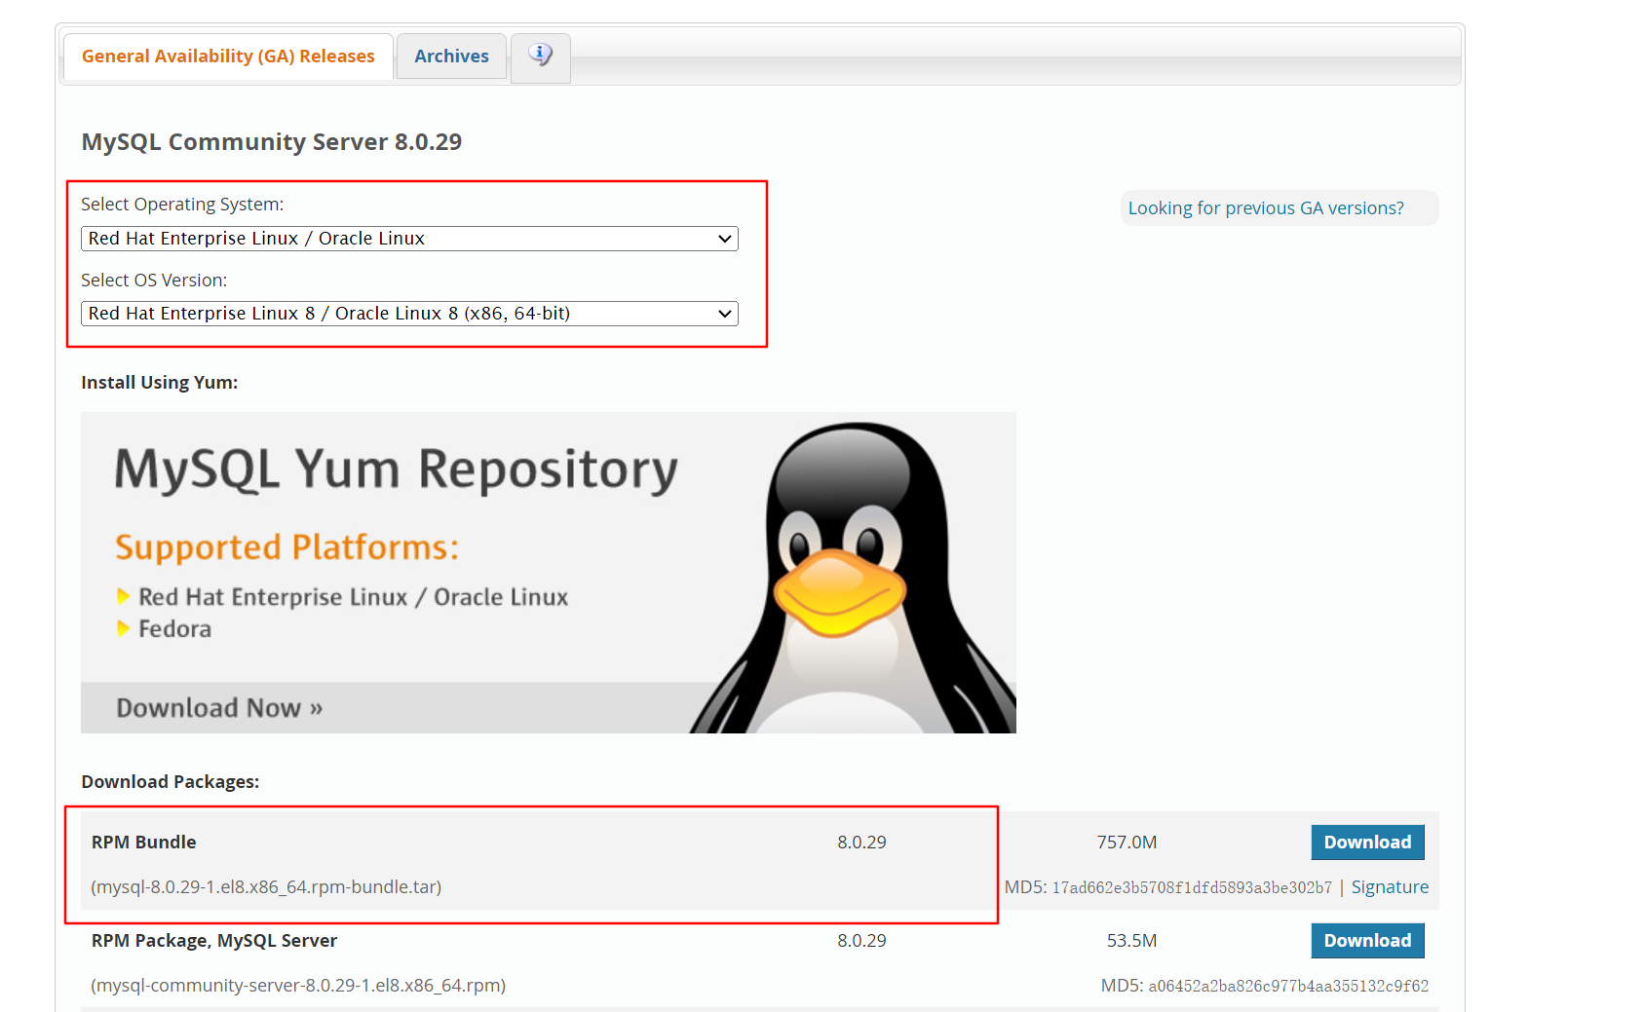Select the RPM Bundle MD5 checksum value

pos(1192,887)
